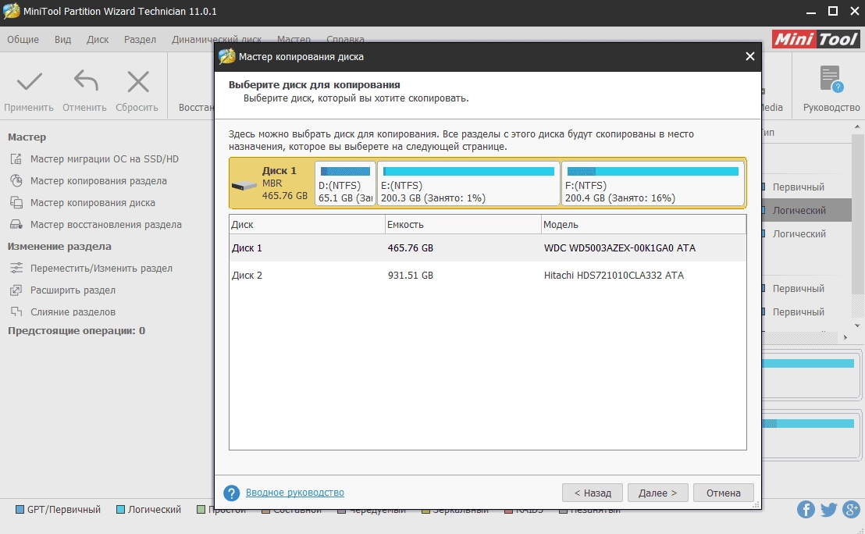Click the Migrate OS to SSD/HD wizard icon
This screenshot has height=534, width=865.
point(16,159)
